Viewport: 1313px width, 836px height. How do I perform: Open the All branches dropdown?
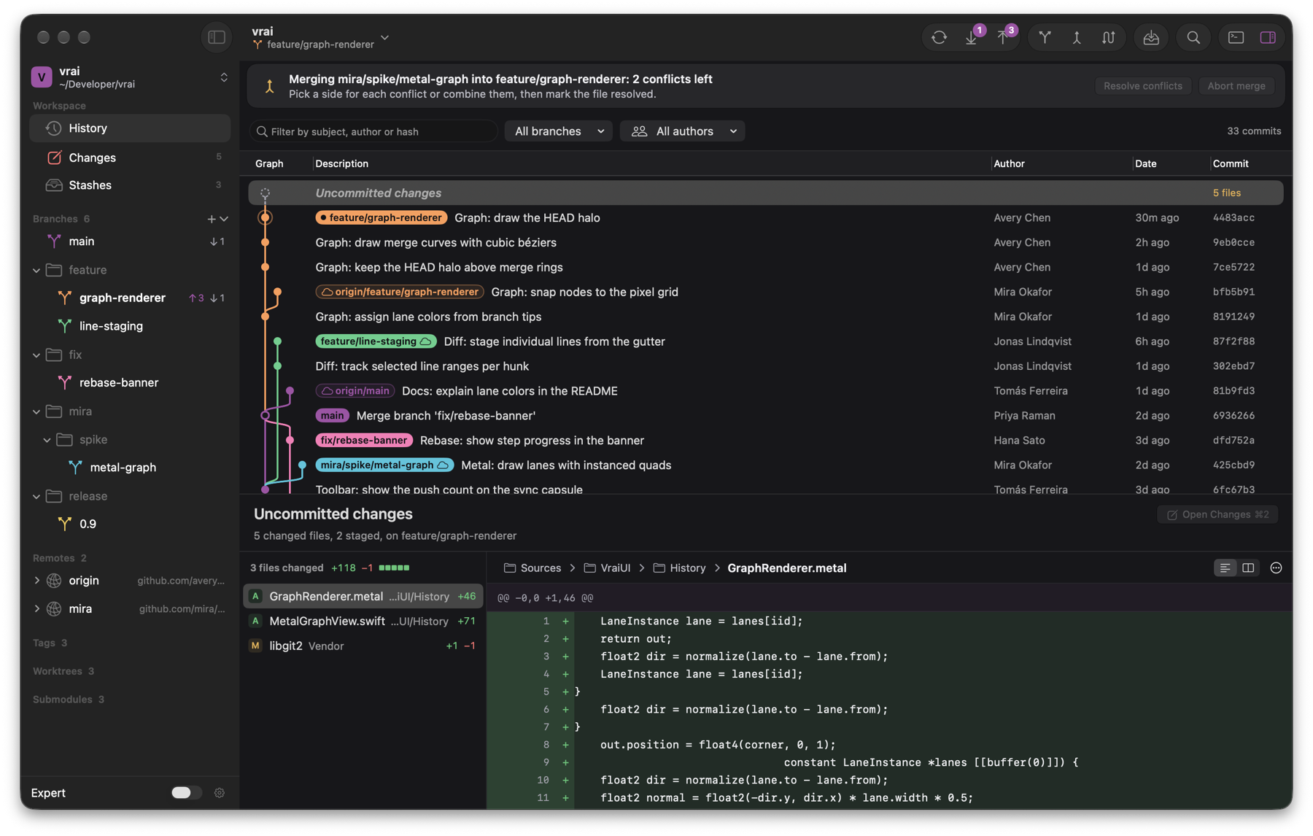coord(559,131)
